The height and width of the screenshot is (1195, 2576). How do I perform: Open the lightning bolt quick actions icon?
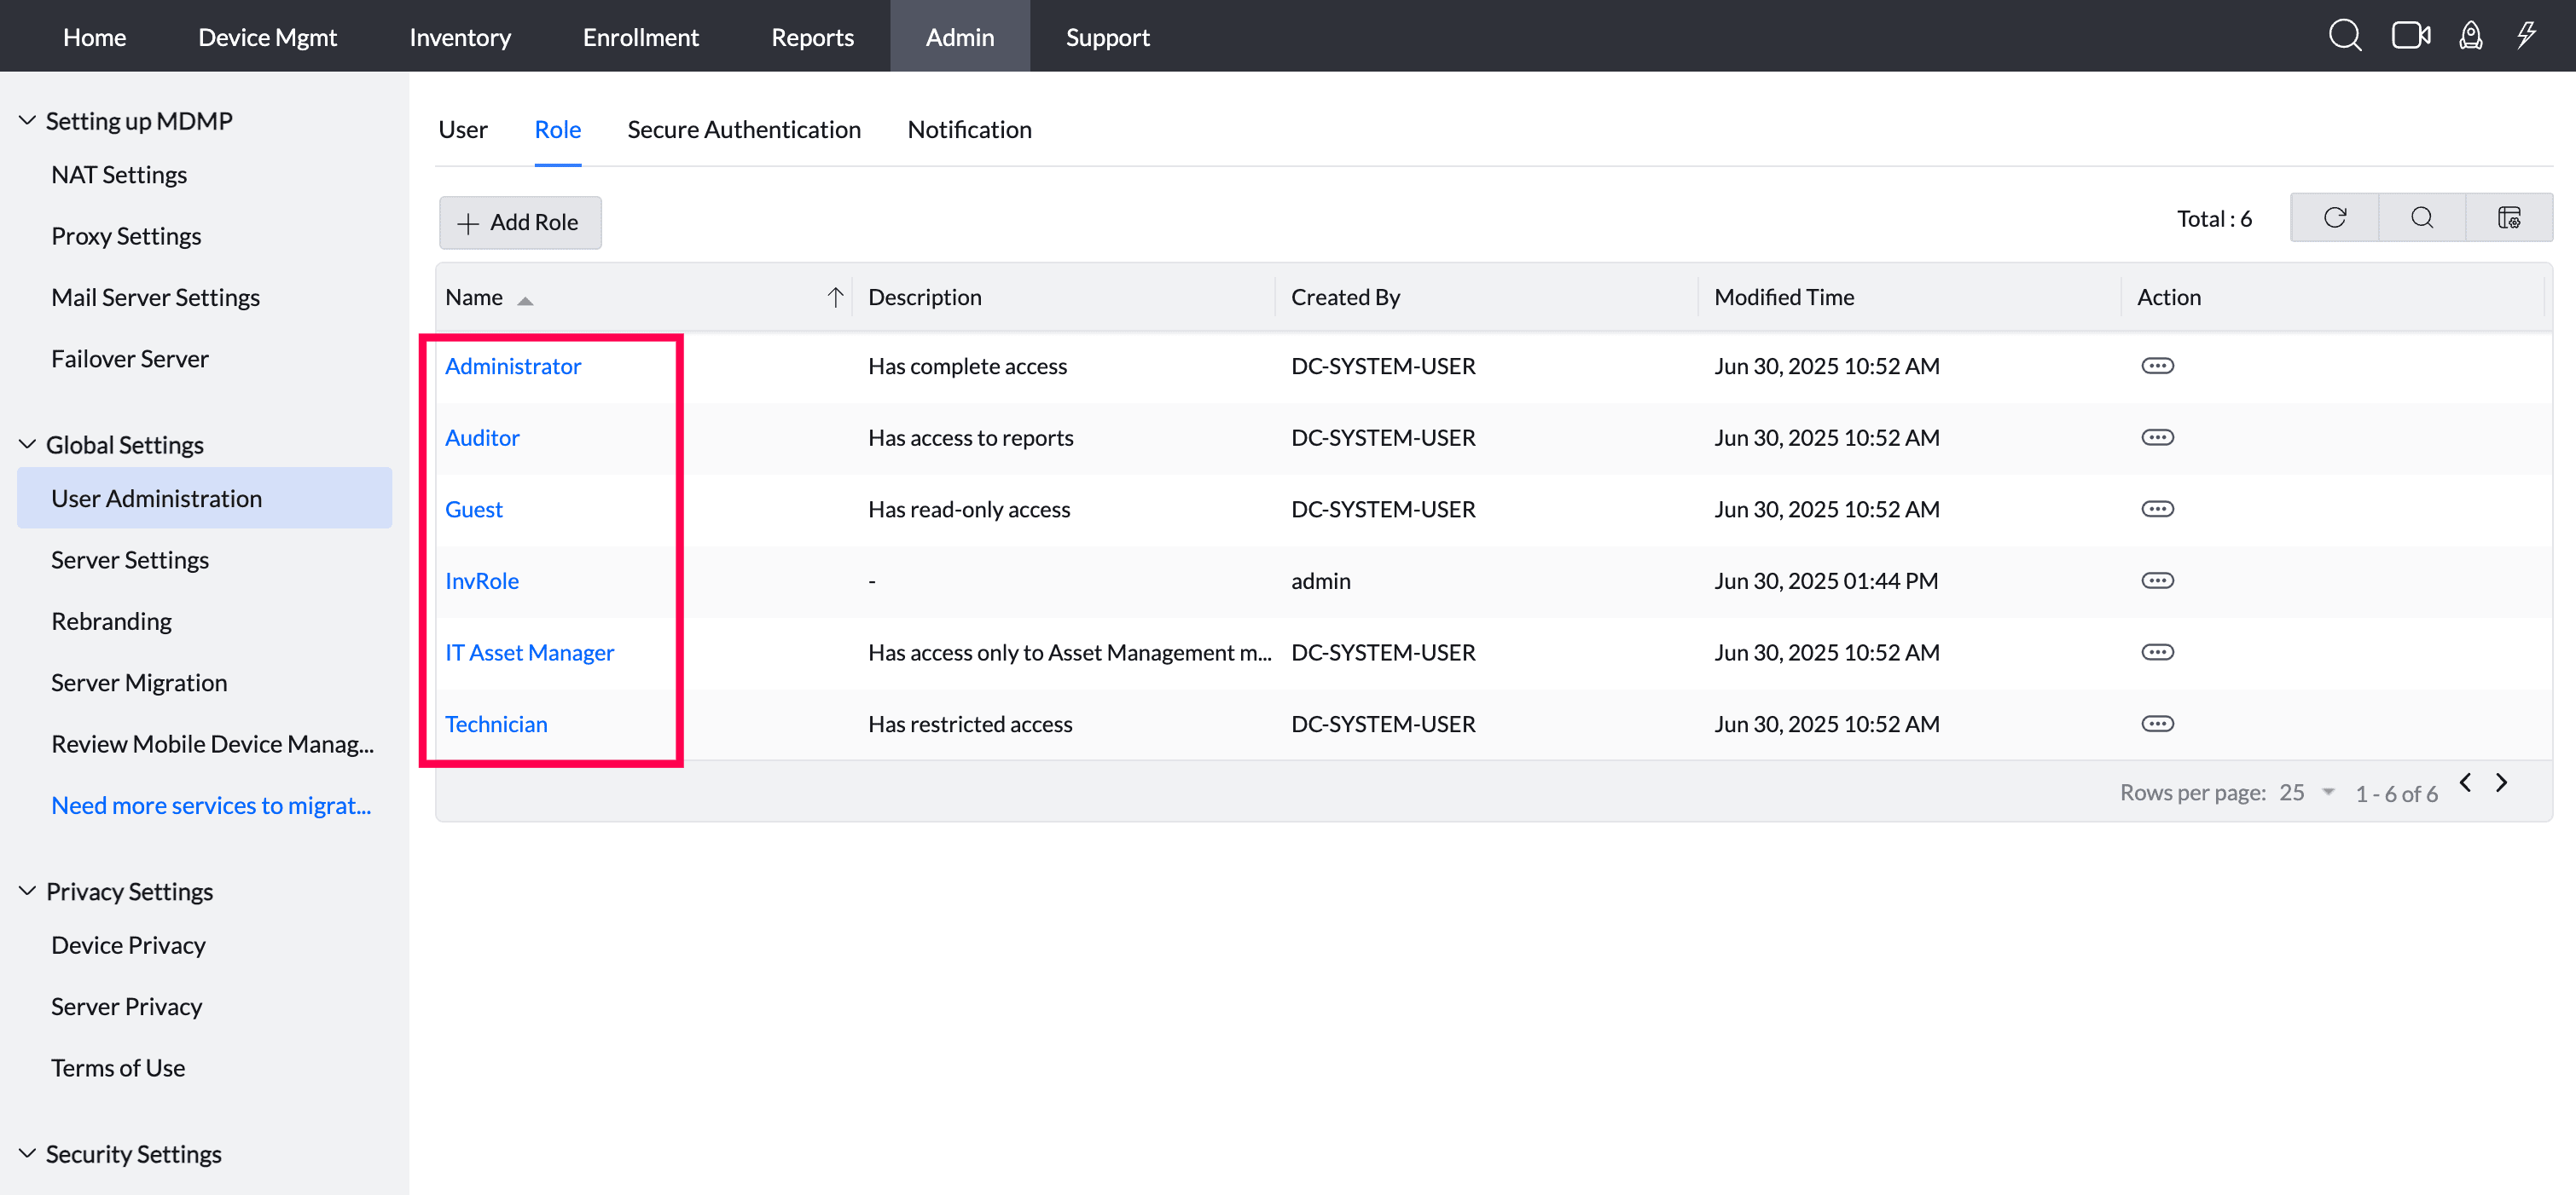2527,36
